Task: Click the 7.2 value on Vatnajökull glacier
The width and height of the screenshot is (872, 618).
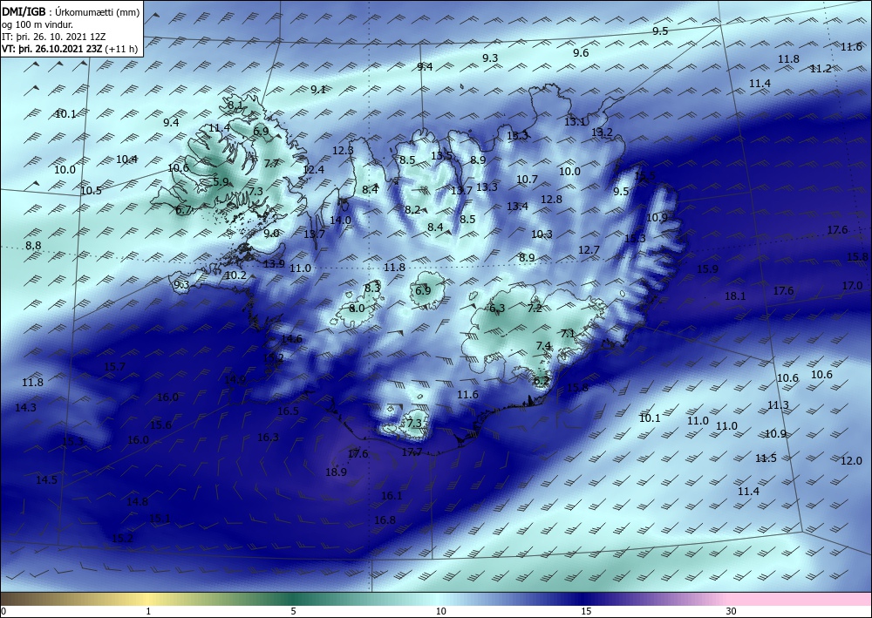Action: pyautogui.click(x=535, y=308)
